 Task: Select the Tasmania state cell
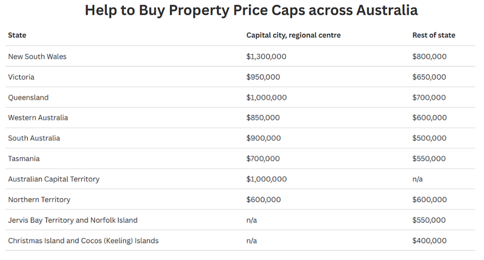point(24,159)
